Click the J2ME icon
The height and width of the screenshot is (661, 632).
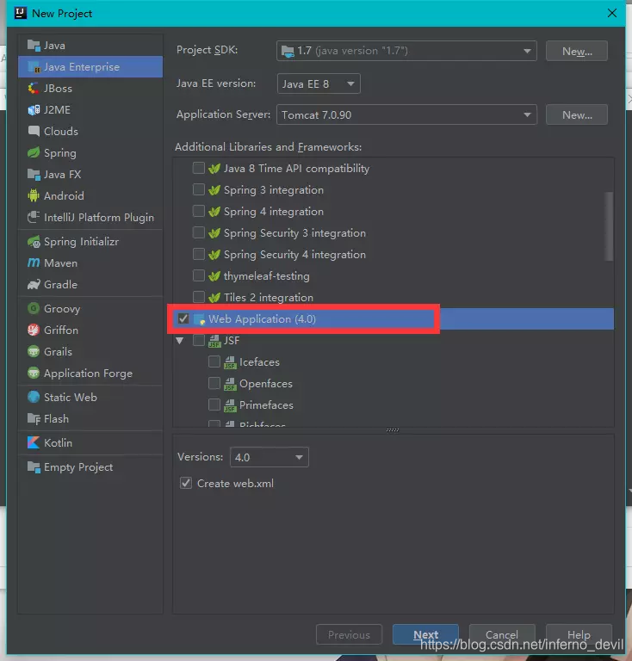(34, 109)
